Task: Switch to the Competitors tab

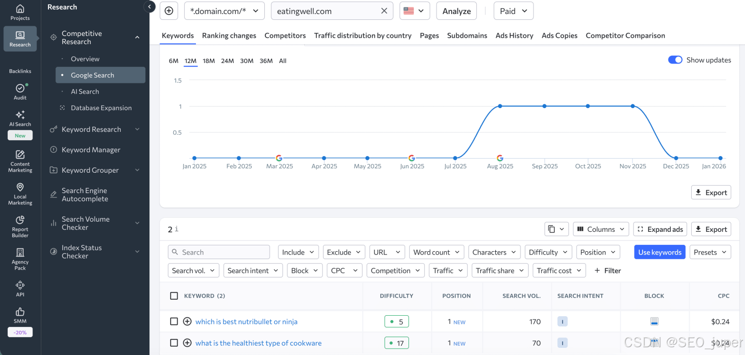Action: [285, 35]
